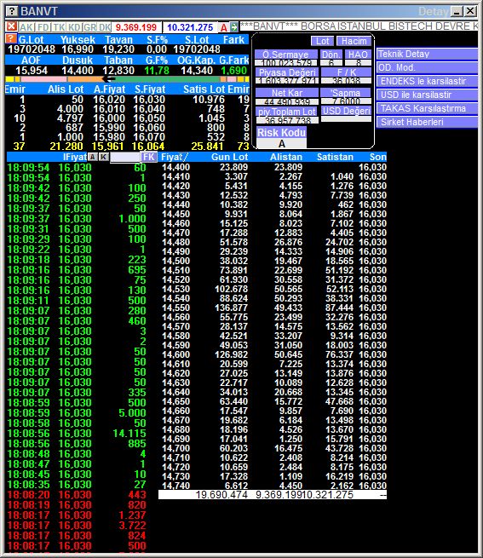
Task: Click the Sapma label
Action: coord(346,93)
